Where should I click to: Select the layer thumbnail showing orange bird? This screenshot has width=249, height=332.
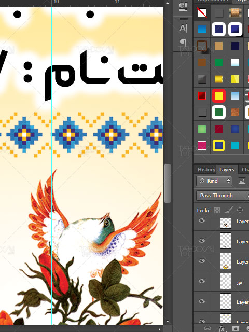(226, 223)
